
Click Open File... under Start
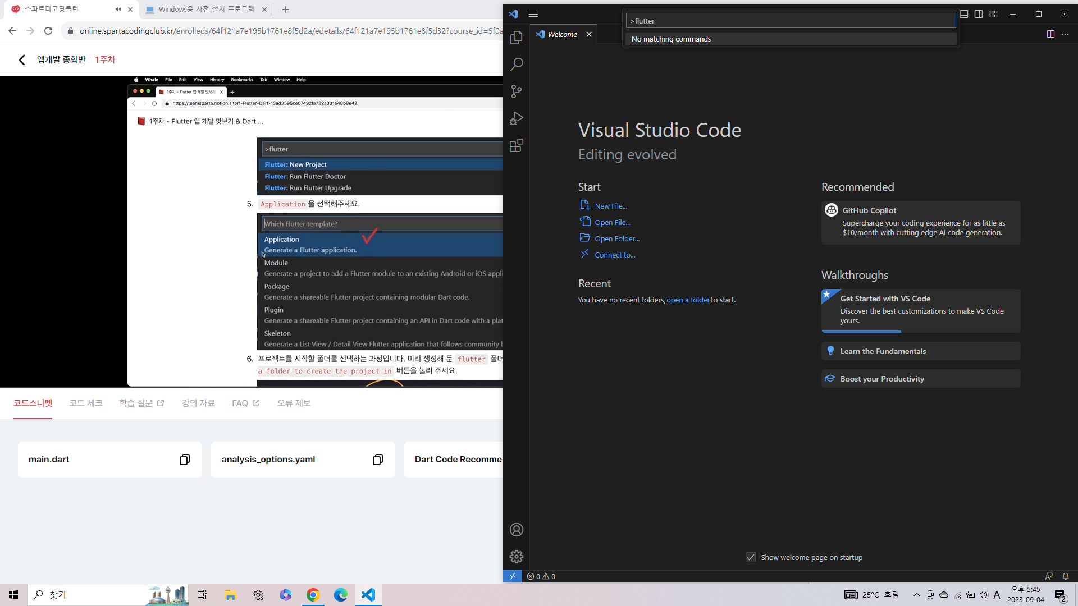point(613,222)
